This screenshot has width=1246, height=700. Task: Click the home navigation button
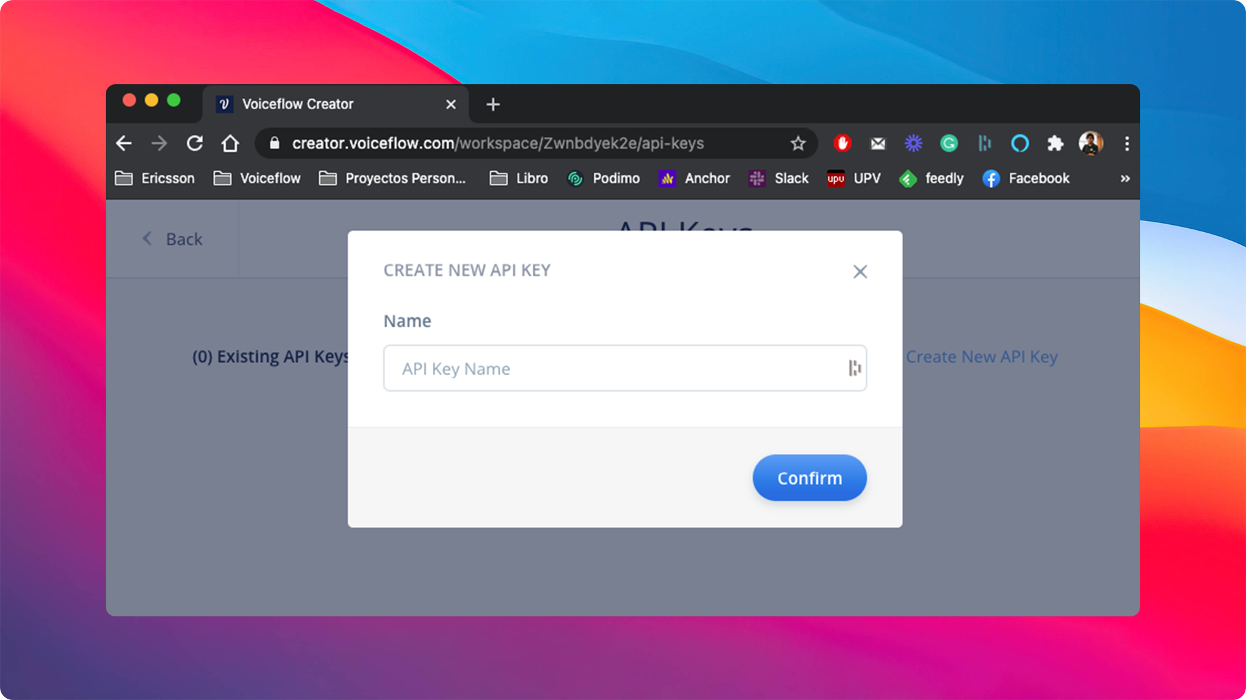coord(229,144)
